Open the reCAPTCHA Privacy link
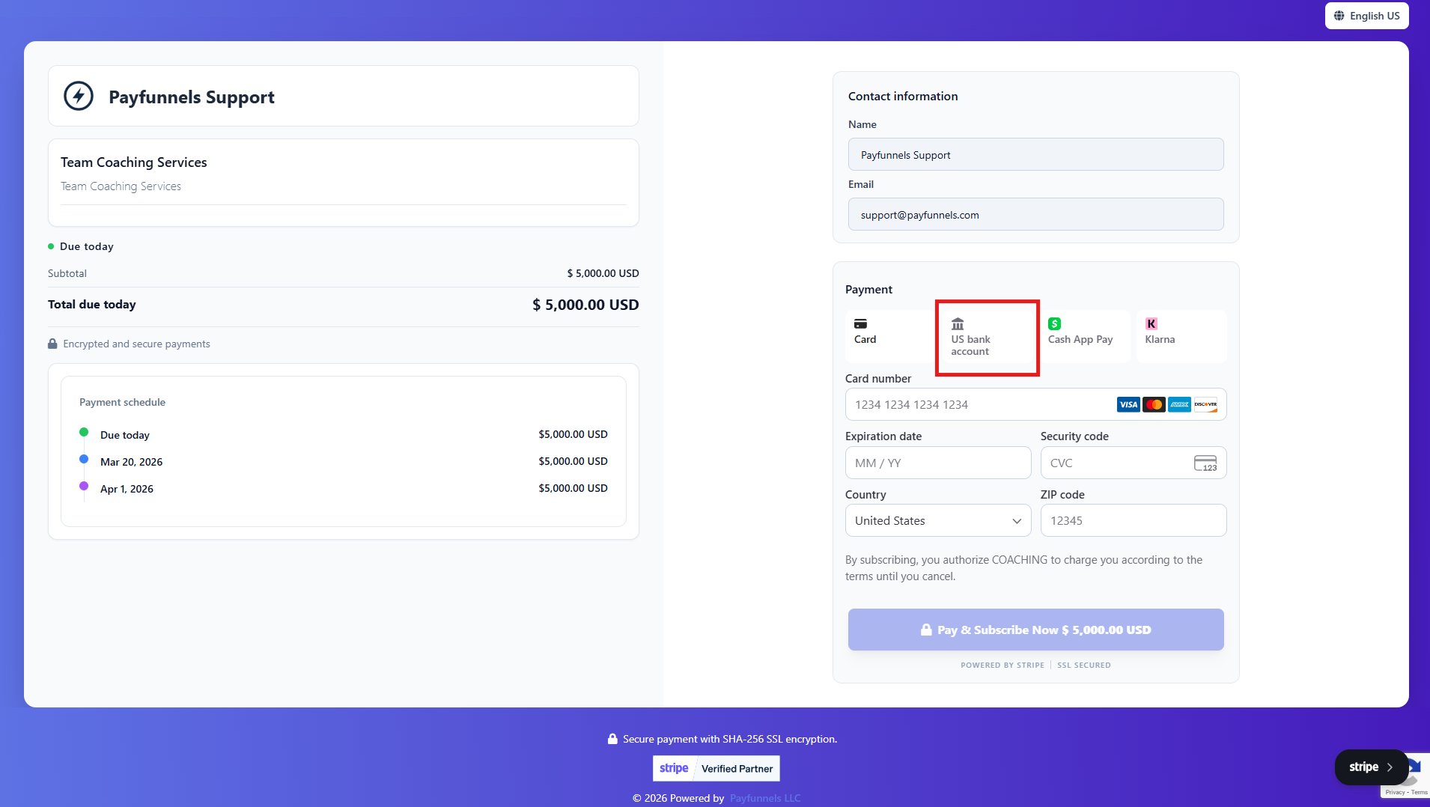This screenshot has width=1430, height=807. pyautogui.click(x=1395, y=792)
